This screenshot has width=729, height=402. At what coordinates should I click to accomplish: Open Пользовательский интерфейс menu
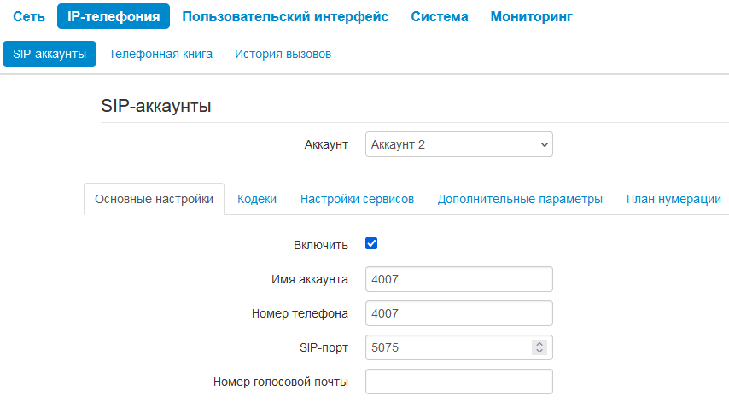pyautogui.click(x=285, y=17)
